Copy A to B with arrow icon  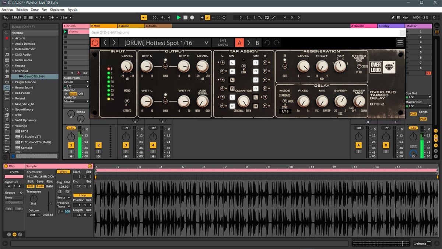click(248, 43)
